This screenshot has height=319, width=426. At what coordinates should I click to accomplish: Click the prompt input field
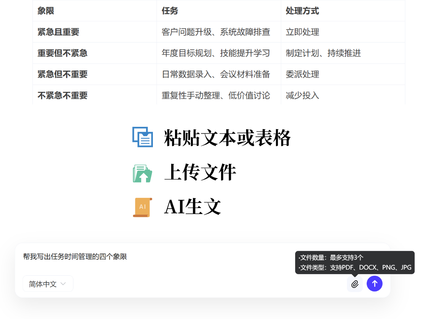pyautogui.click(x=152, y=257)
